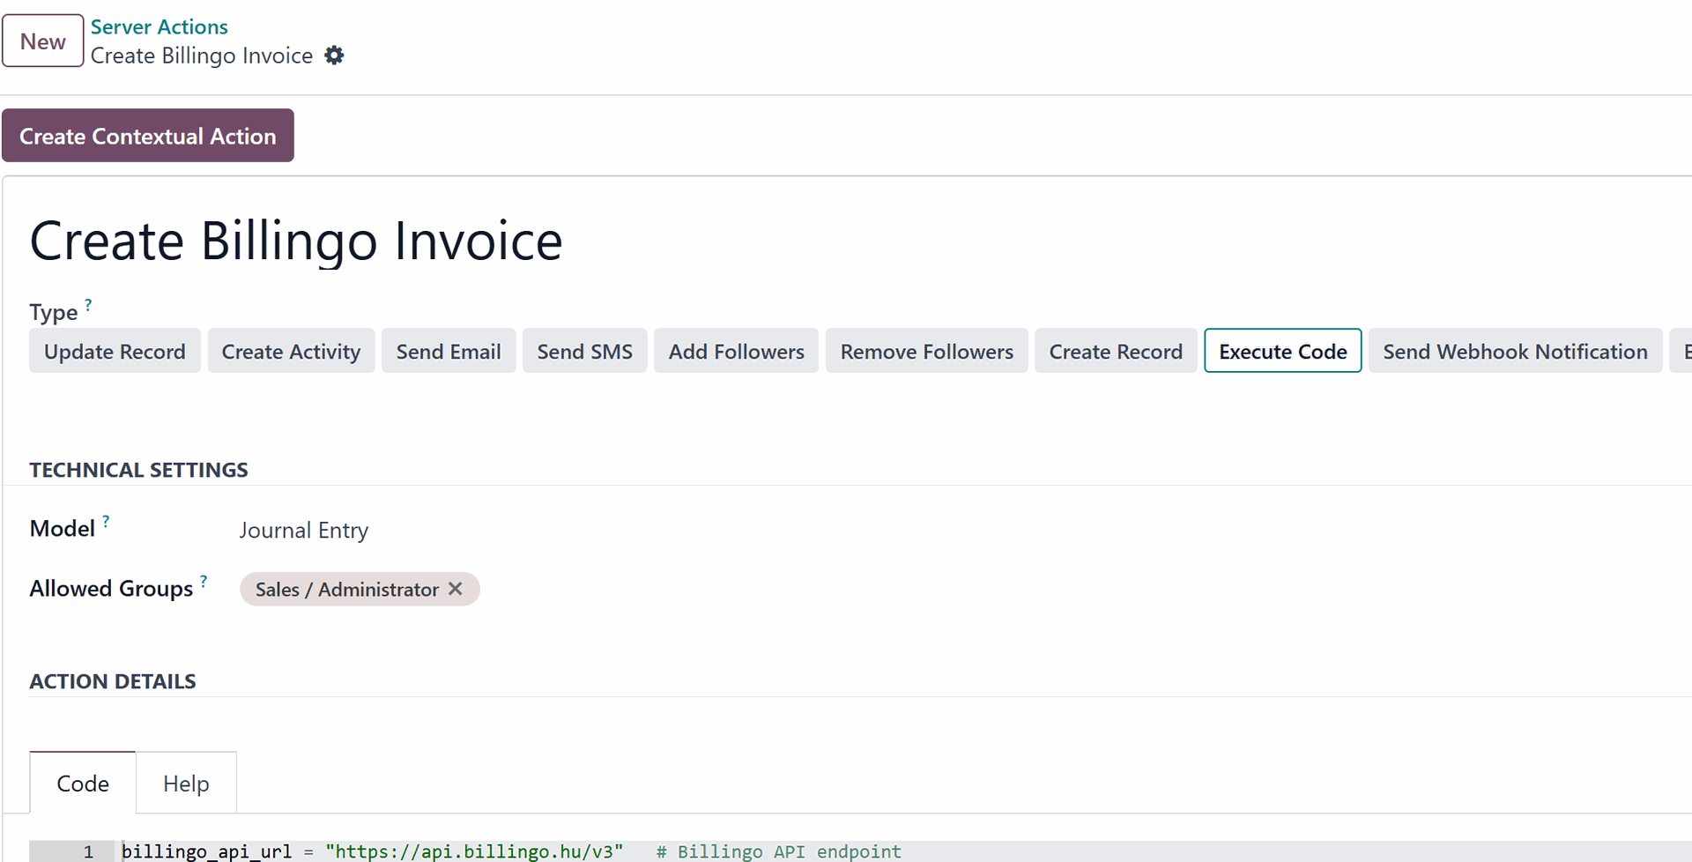
Task: Switch to the Help tab
Action: coord(186,783)
